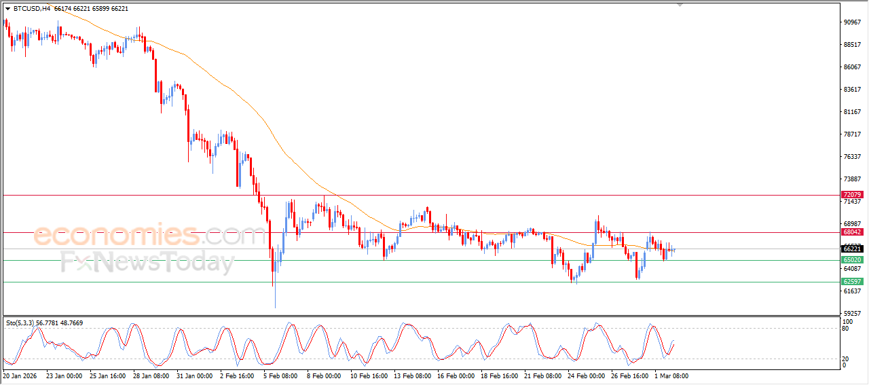Click the 90967 price axis label

coord(852,22)
